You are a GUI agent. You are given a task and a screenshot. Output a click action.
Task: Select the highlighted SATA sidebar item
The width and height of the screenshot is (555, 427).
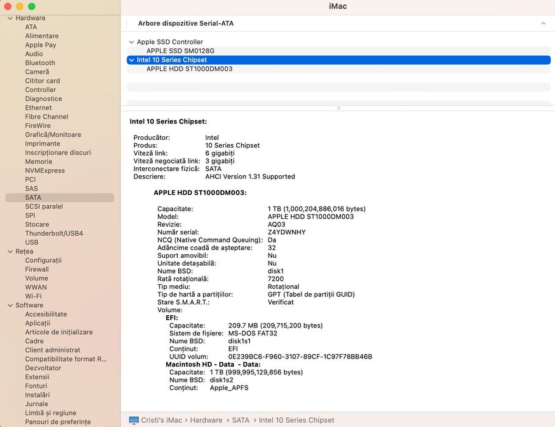60,197
